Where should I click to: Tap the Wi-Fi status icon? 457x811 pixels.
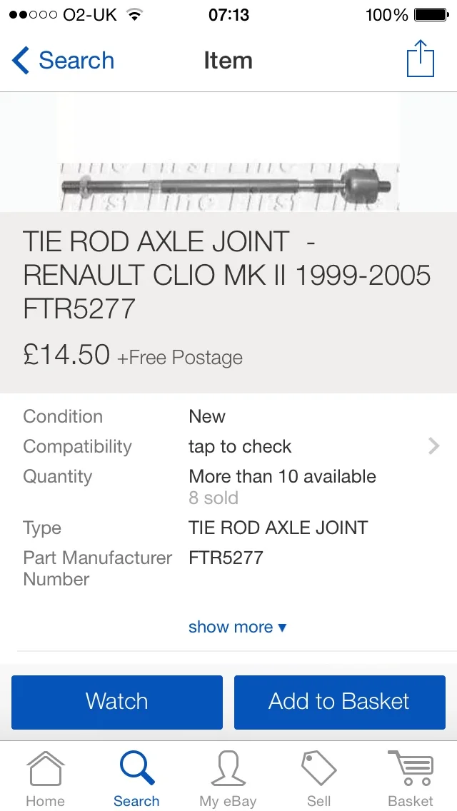[x=134, y=14]
